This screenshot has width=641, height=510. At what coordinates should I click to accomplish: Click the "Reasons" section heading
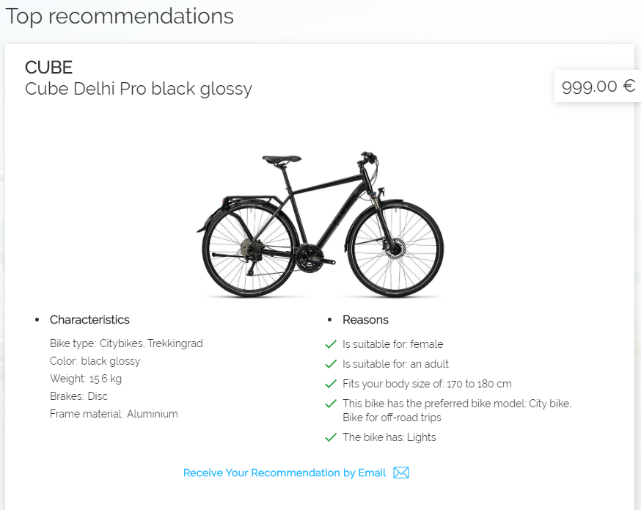(x=365, y=319)
